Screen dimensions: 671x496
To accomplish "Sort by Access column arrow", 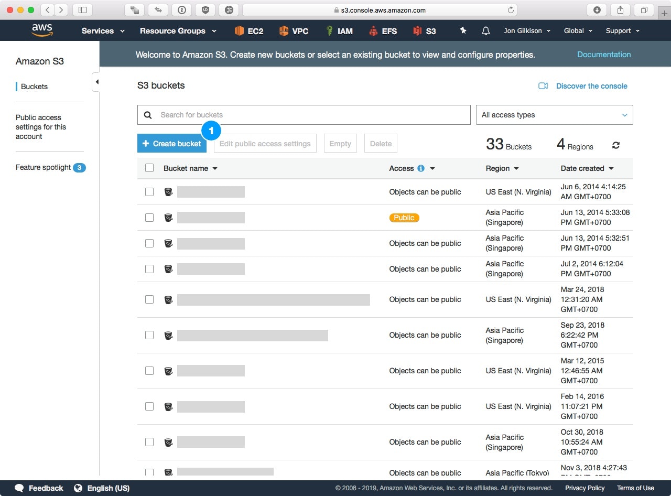I will pyautogui.click(x=432, y=168).
